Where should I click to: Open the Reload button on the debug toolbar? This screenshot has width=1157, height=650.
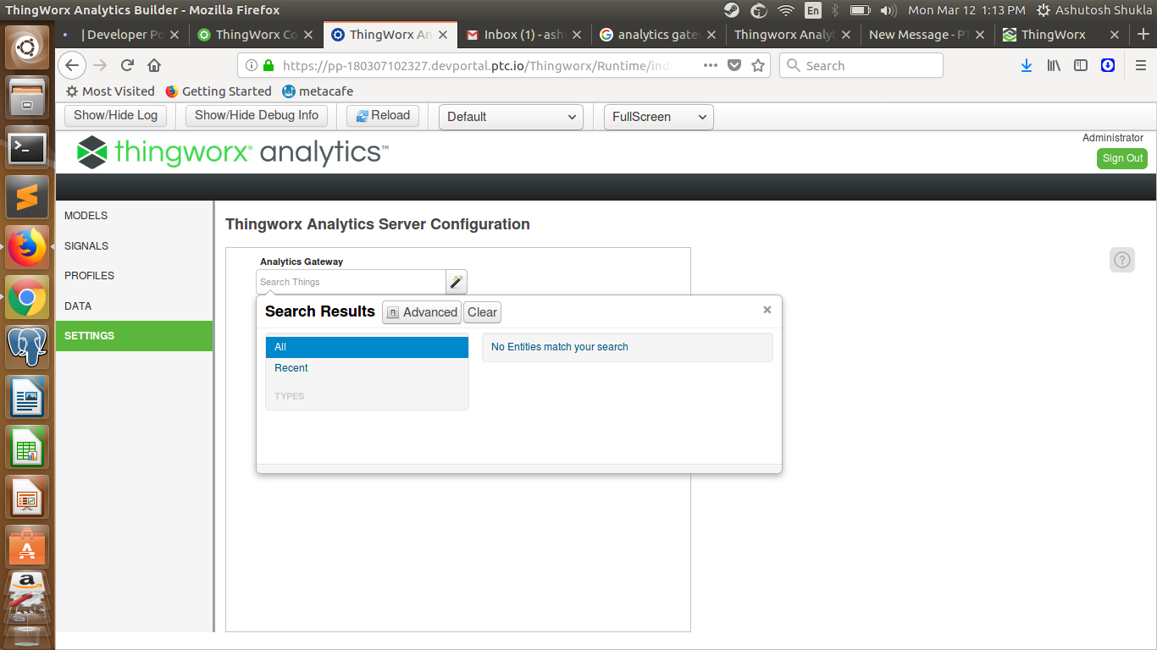tap(382, 116)
